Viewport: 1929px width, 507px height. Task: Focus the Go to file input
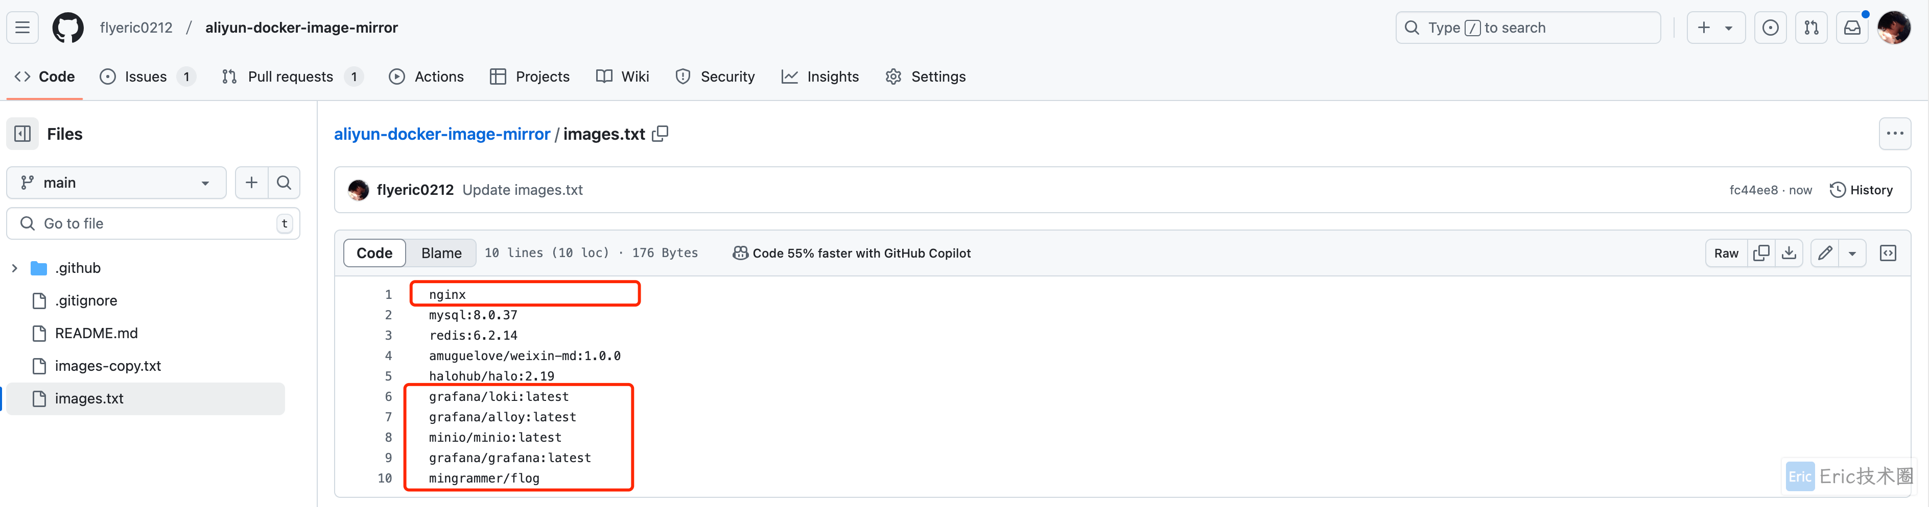pos(153,223)
